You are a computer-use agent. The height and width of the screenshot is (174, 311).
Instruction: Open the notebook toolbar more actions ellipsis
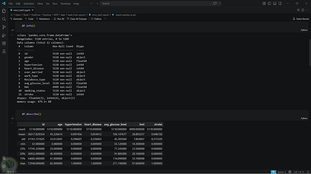(105, 19)
